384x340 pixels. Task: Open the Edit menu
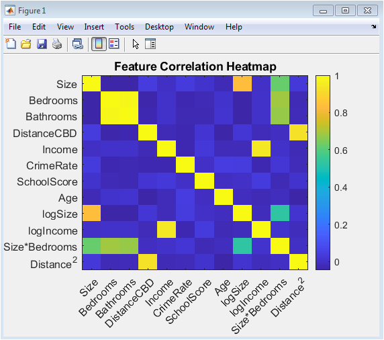click(x=39, y=27)
